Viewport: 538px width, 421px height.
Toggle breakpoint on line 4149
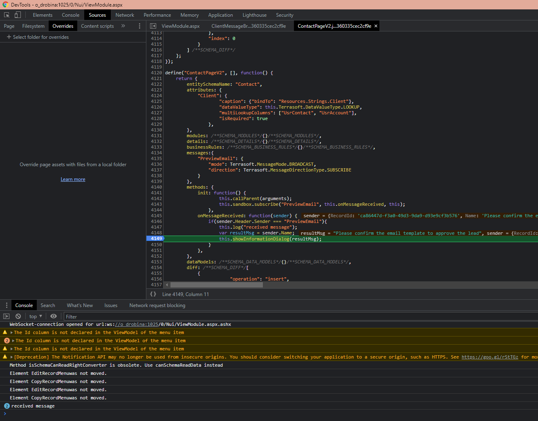click(156, 238)
